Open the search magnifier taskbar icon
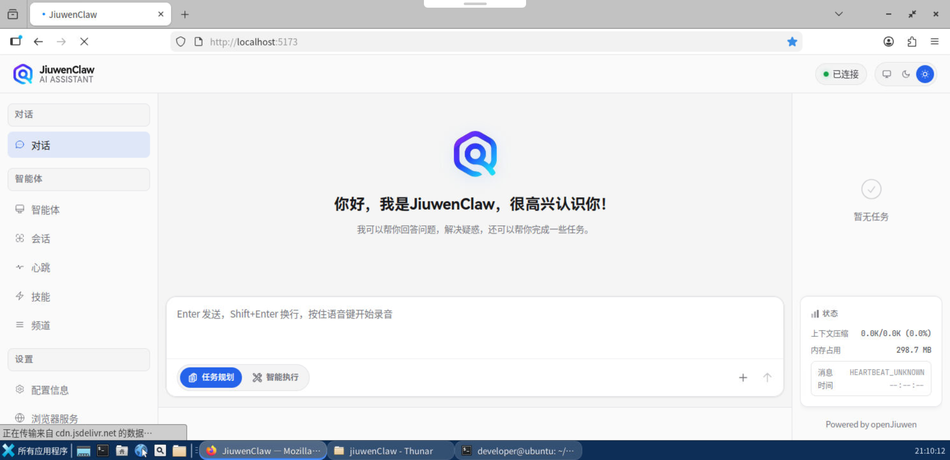The width and height of the screenshot is (950, 460). pos(160,451)
